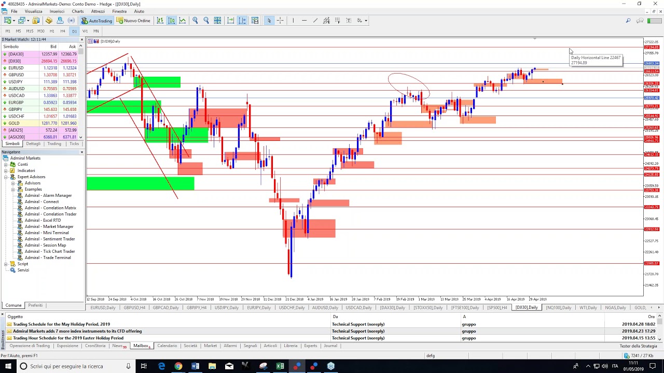Close the Navigatore panel
Image resolution: width=664 pixels, height=373 pixels.
click(81, 152)
